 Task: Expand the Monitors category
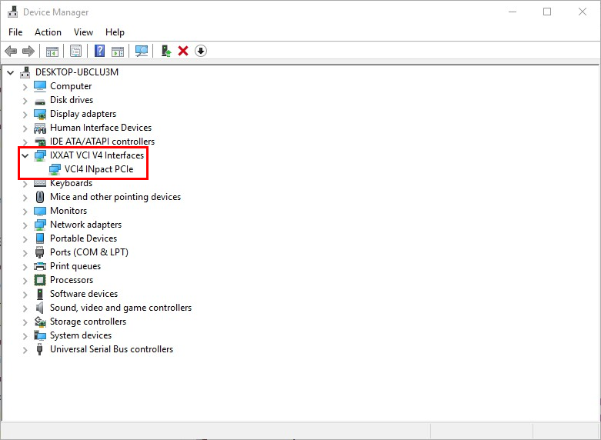(x=25, y=212)
